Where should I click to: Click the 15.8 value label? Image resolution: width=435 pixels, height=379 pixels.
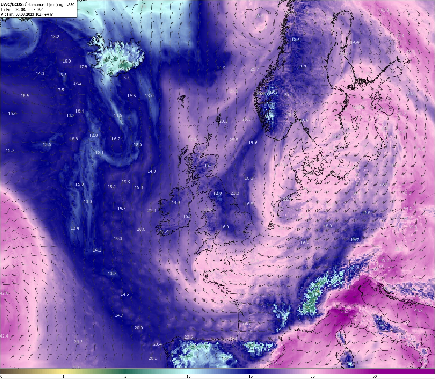coord(80,184)
